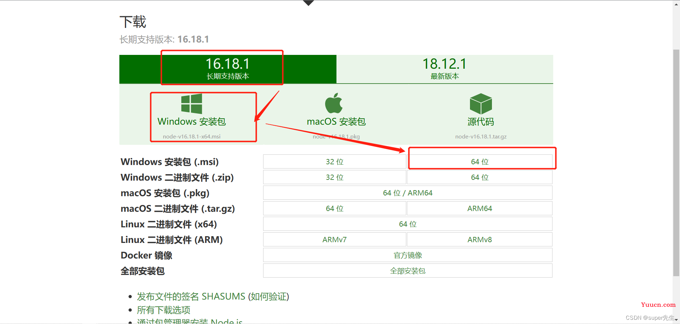Download node-v16.18.1-x64.msi file

[x=192, y=136]
